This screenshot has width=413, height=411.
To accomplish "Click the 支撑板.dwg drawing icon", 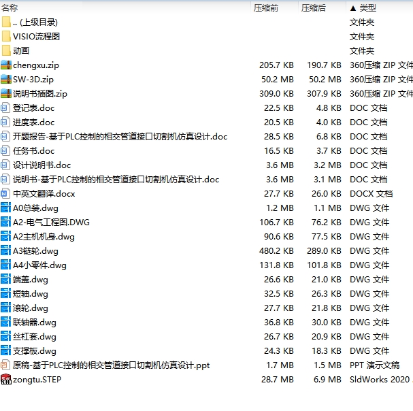I will (6, 350).
